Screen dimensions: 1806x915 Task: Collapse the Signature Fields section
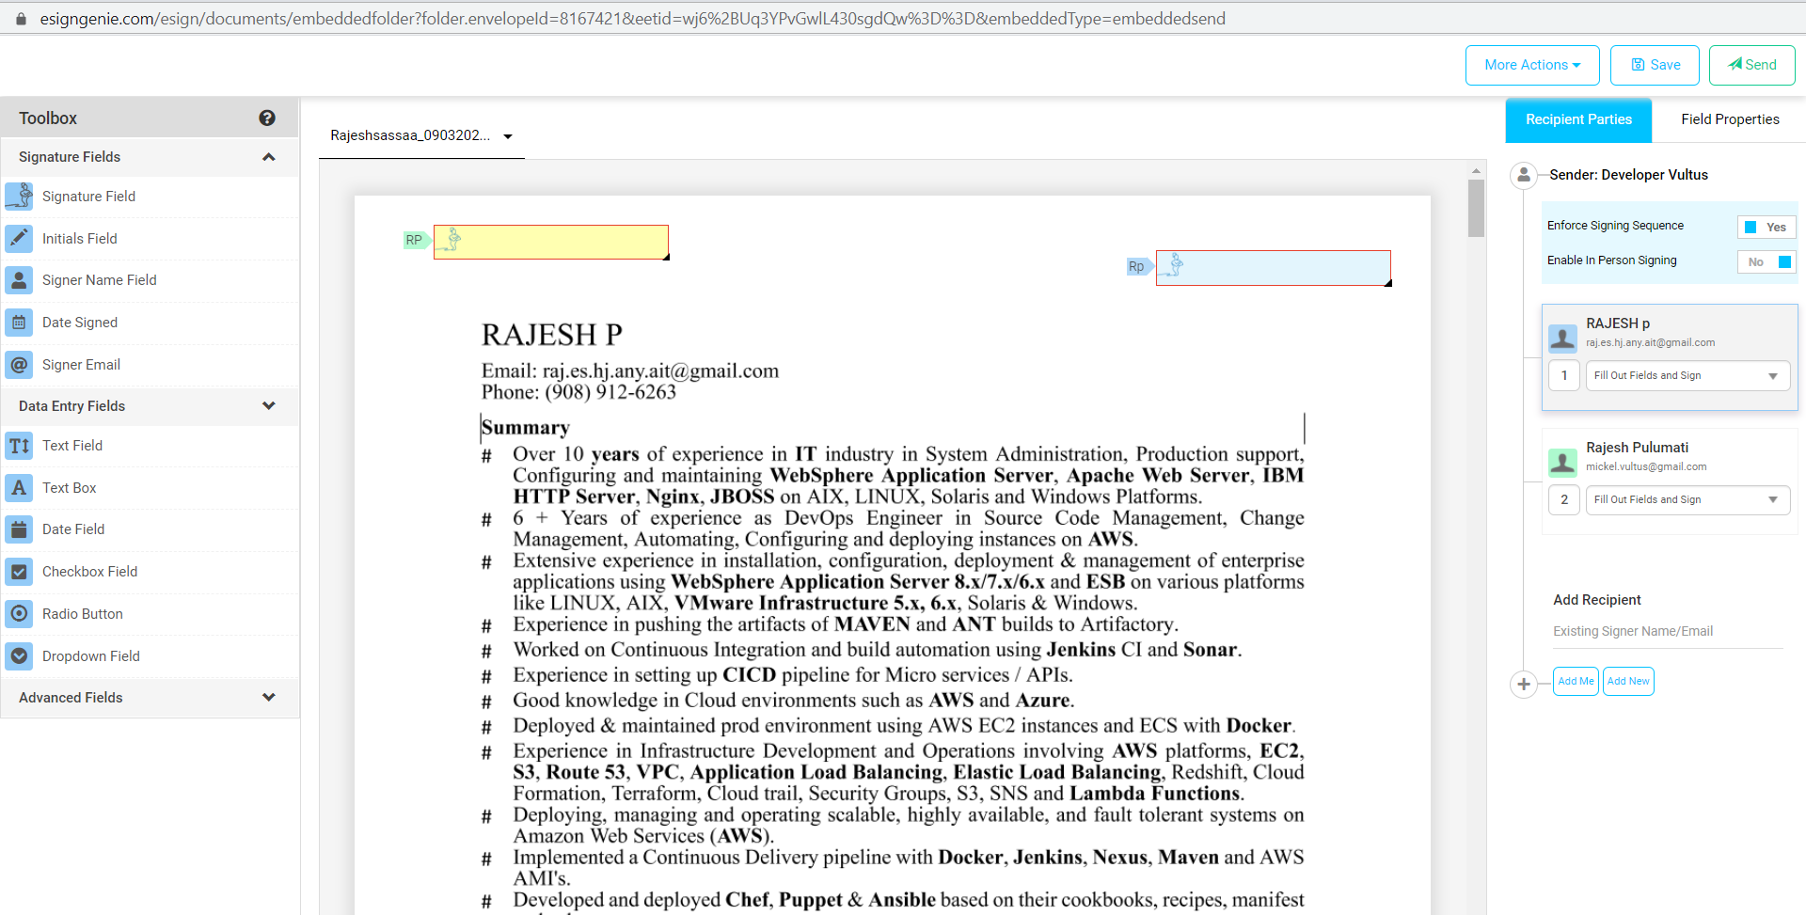point(269,157)
